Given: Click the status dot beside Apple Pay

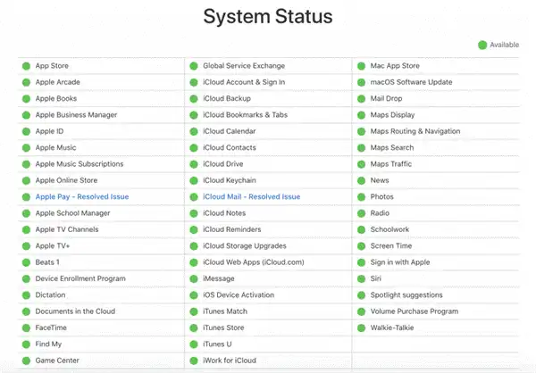Looking at the screenshot, I should tap(26, 197).
